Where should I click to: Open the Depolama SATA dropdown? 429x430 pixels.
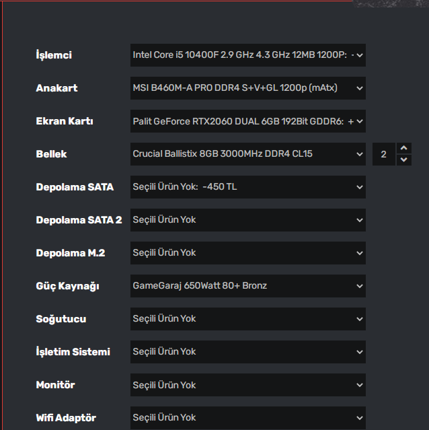click(247, 187)
